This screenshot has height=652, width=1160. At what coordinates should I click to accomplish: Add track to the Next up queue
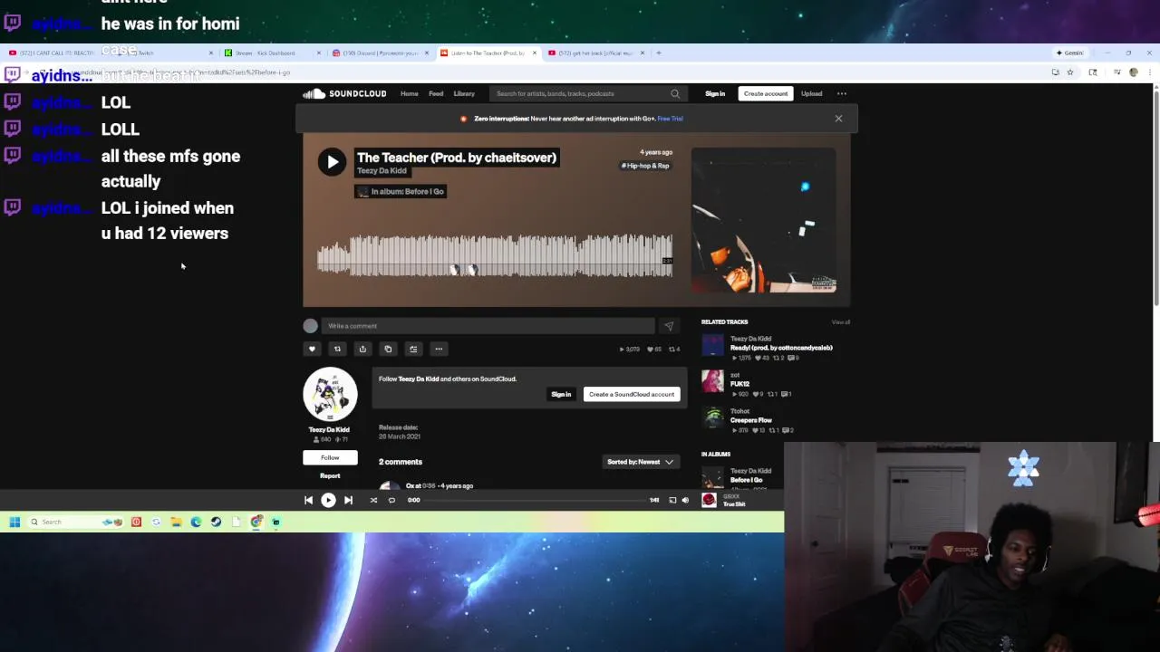(x=413, y=349)
